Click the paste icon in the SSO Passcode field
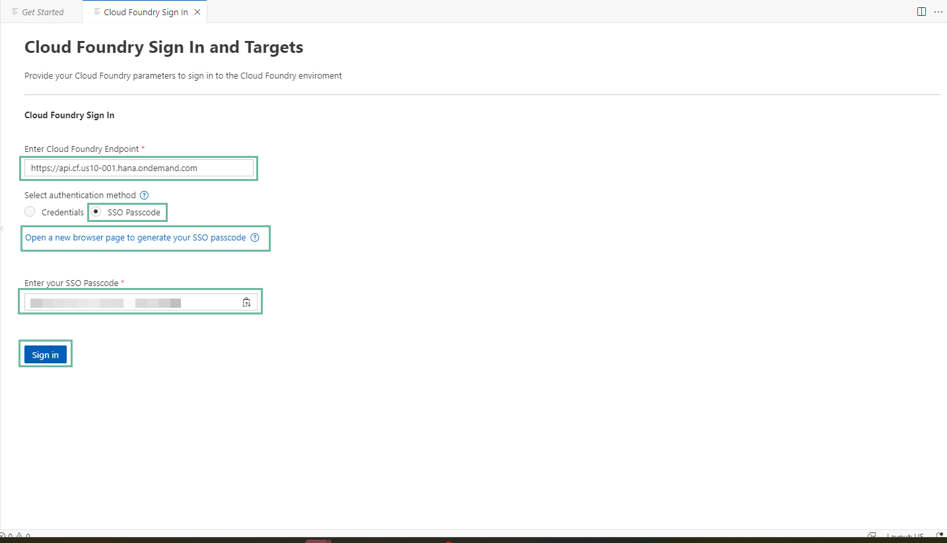The image size is (947, 543). [246, 302]
